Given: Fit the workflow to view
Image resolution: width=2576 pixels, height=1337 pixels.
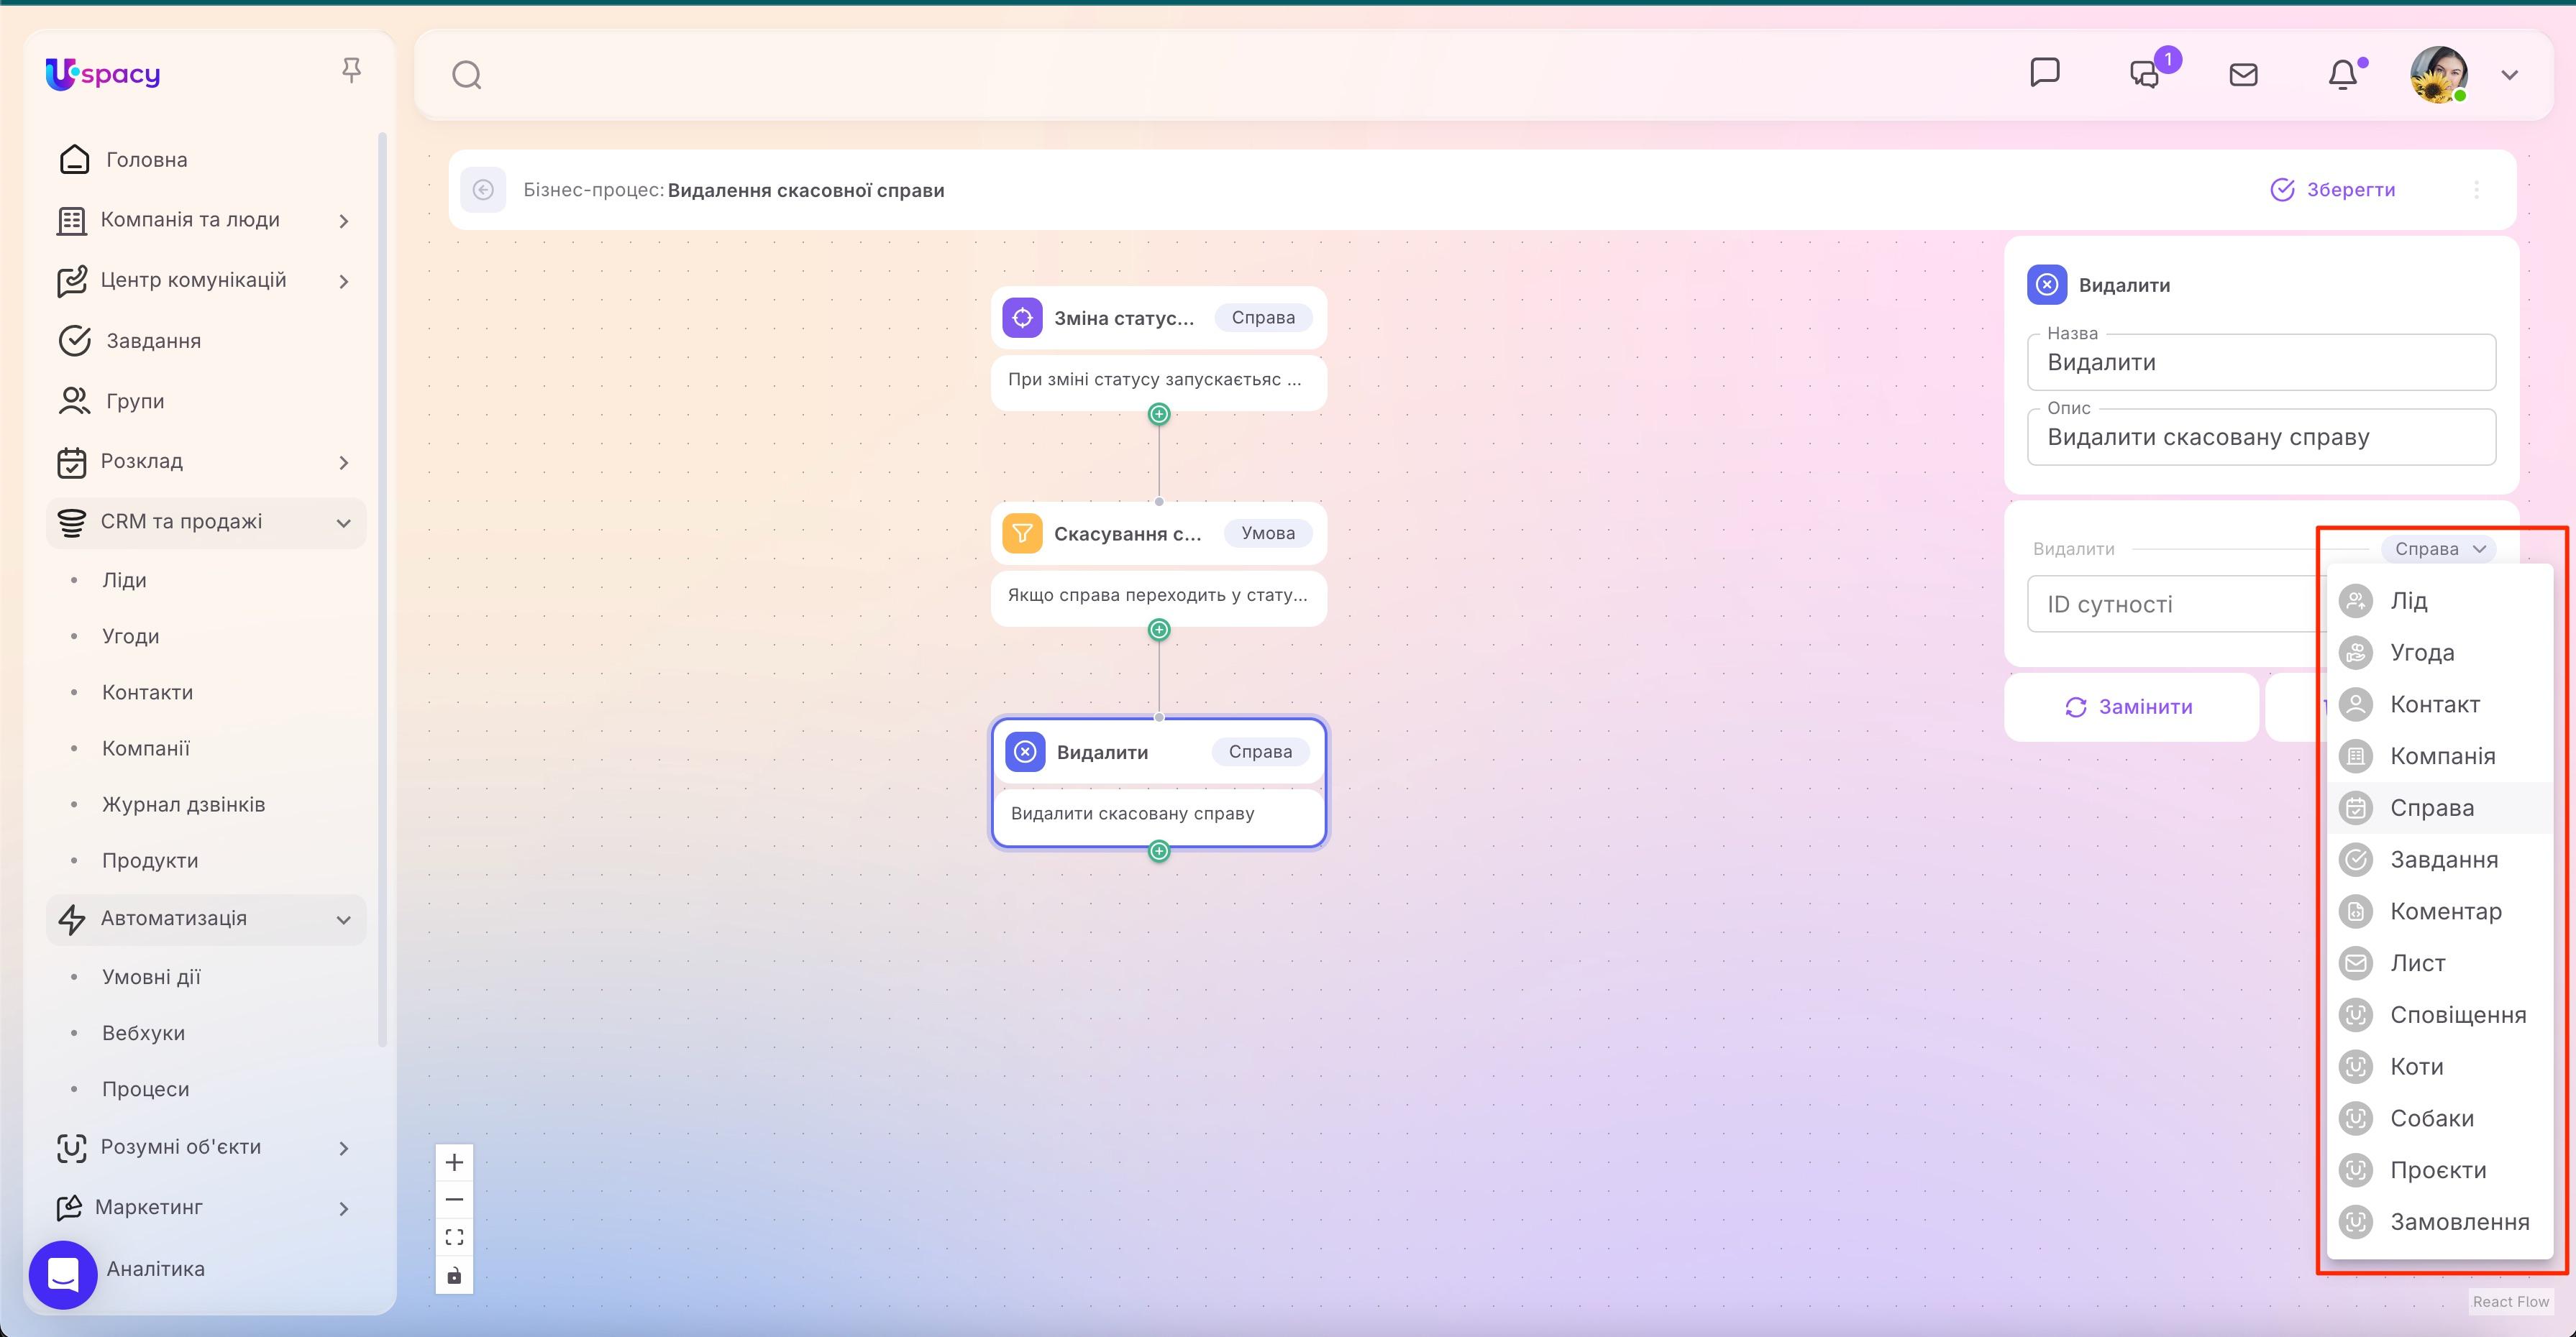Looking at the screenshot, I should [454, 1236].
